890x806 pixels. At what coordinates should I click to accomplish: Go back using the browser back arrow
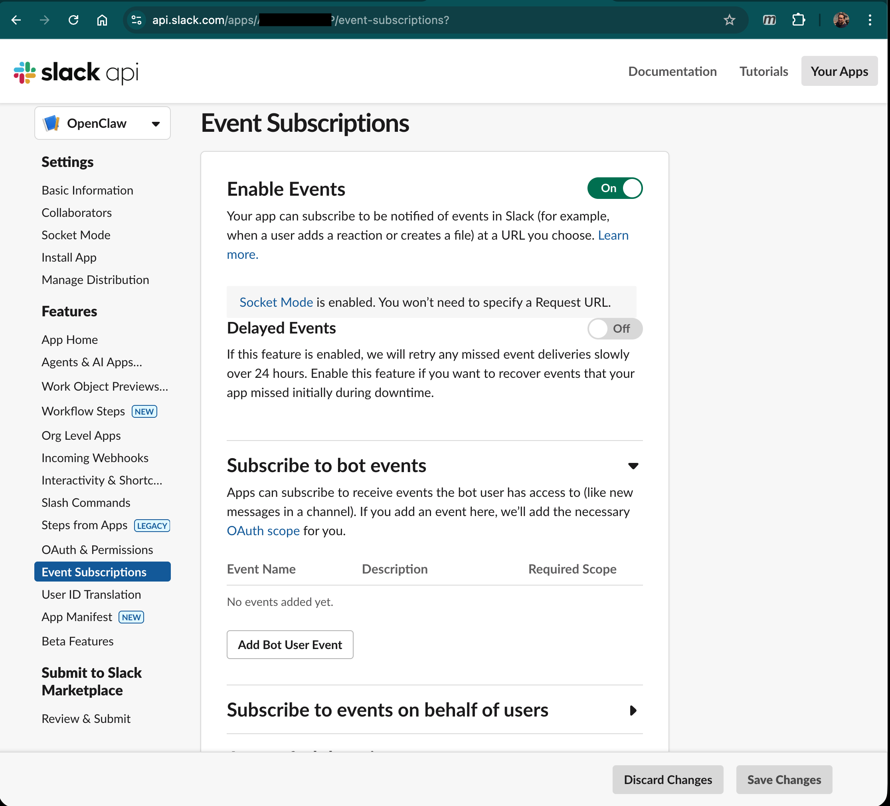pos(16,20)
